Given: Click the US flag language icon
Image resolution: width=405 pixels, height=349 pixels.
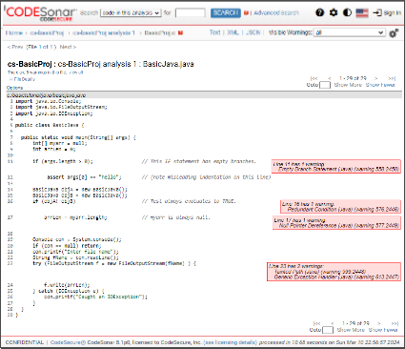Looking at the screenshot, I should pyautogui.click(x=362, y=12).
